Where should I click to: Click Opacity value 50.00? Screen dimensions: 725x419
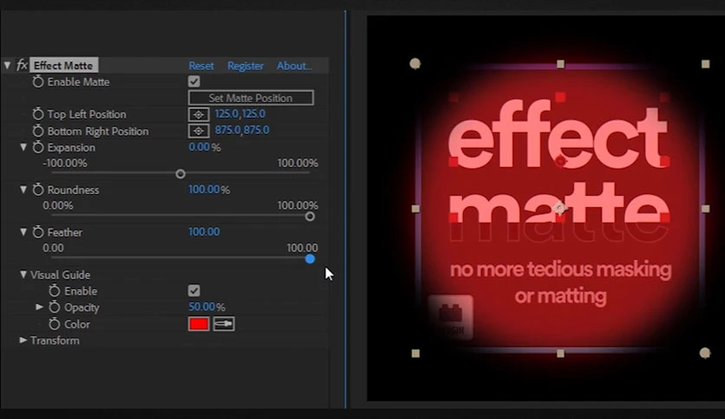coord(201,306)
